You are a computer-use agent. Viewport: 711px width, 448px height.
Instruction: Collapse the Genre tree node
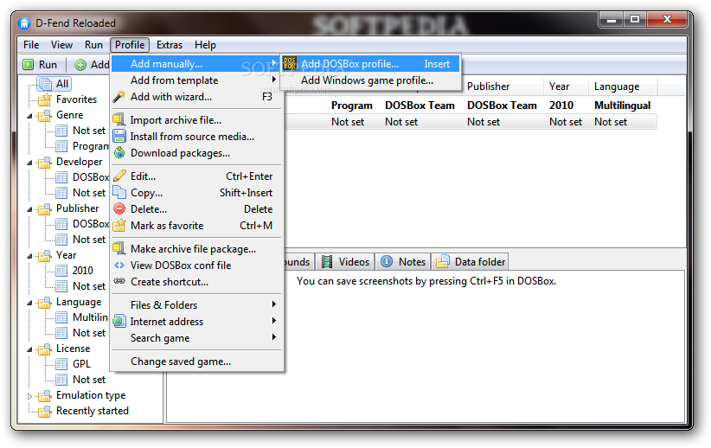(30, 116)
